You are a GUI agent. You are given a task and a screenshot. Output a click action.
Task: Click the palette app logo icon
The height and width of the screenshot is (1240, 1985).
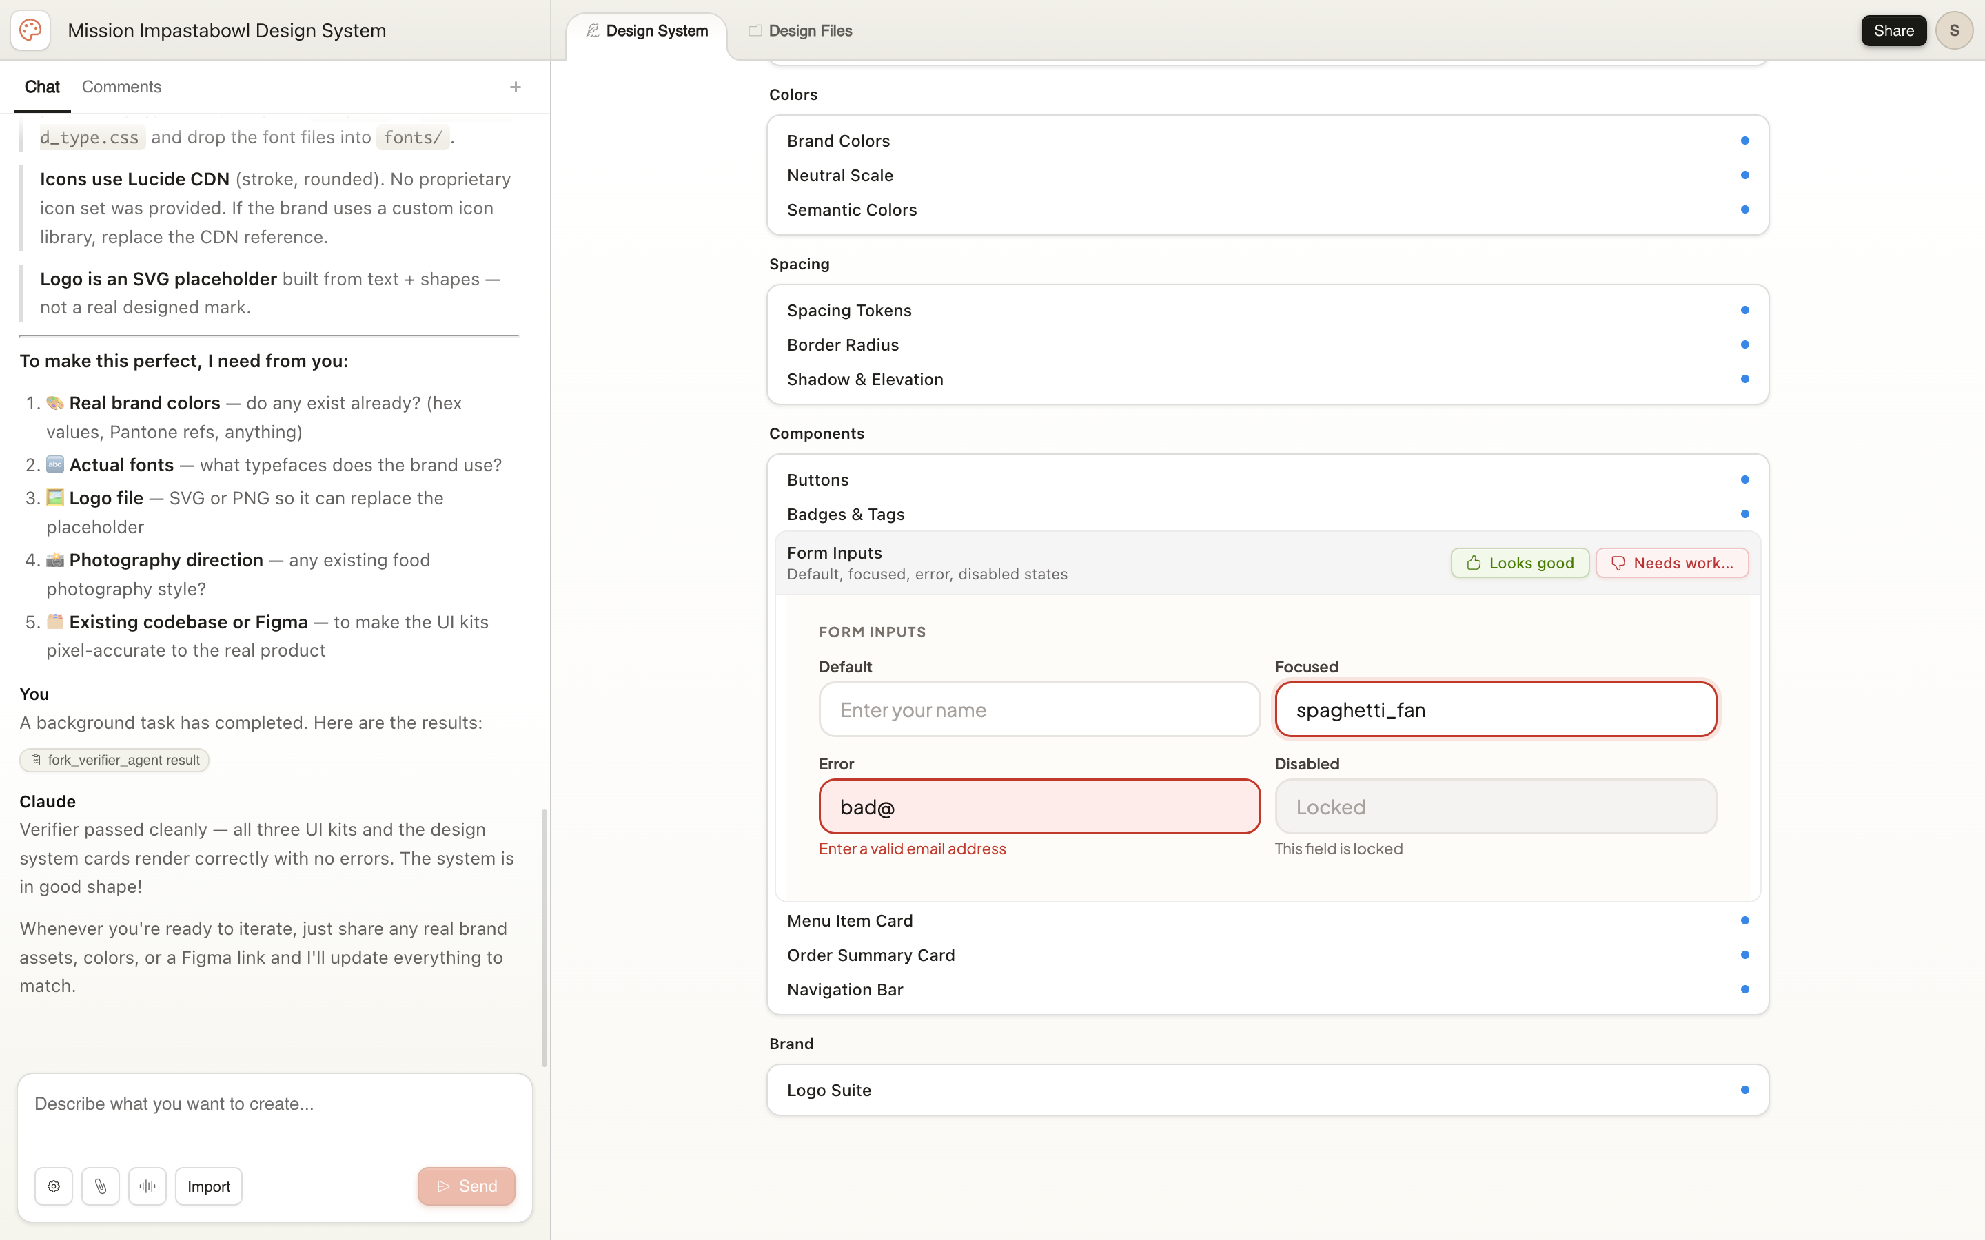30,30
